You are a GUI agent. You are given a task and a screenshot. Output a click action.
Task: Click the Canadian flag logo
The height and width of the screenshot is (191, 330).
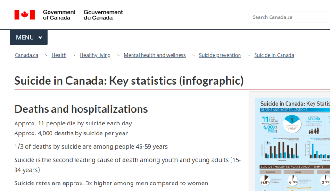coord(25,15)
